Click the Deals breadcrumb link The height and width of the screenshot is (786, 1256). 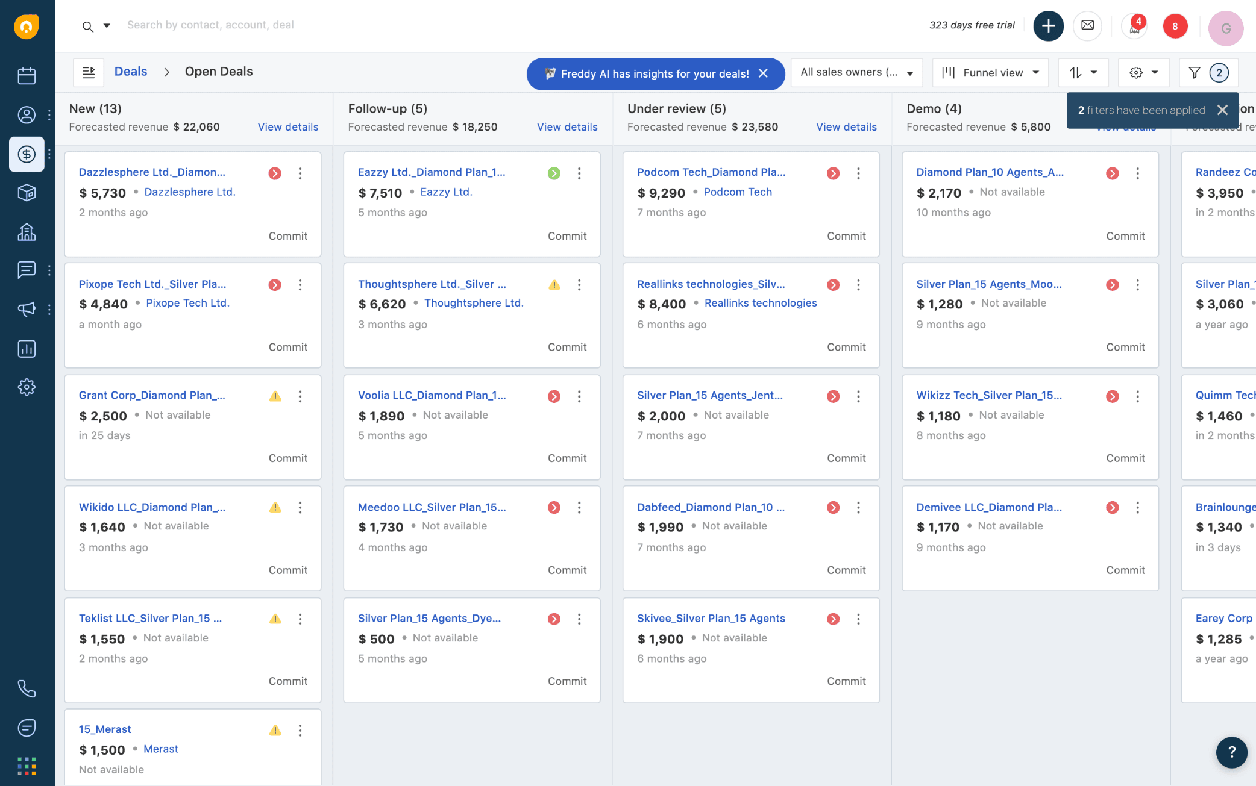tap(130, 71)
